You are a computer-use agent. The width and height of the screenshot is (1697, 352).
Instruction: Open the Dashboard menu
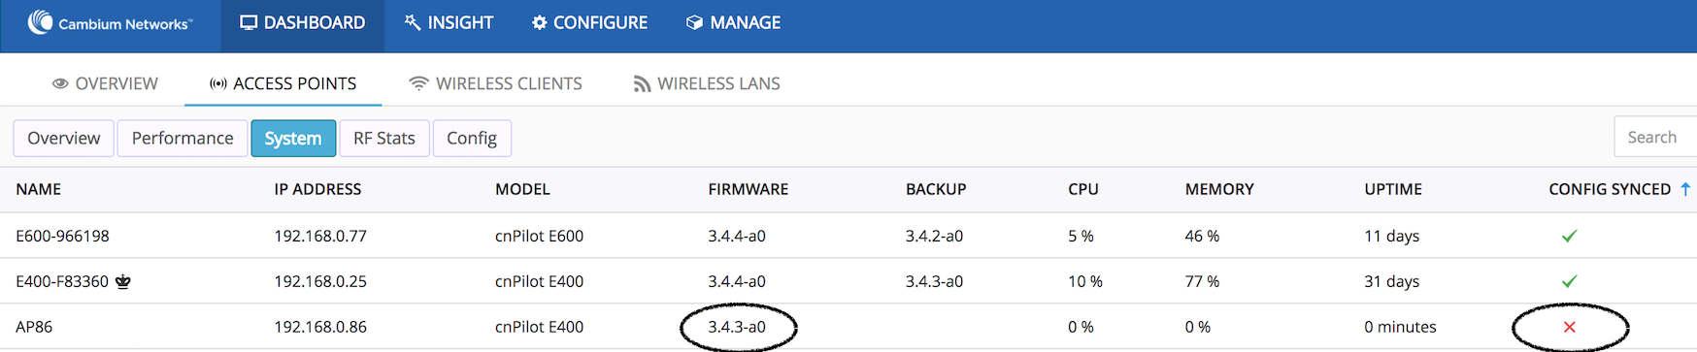(303, 22)
